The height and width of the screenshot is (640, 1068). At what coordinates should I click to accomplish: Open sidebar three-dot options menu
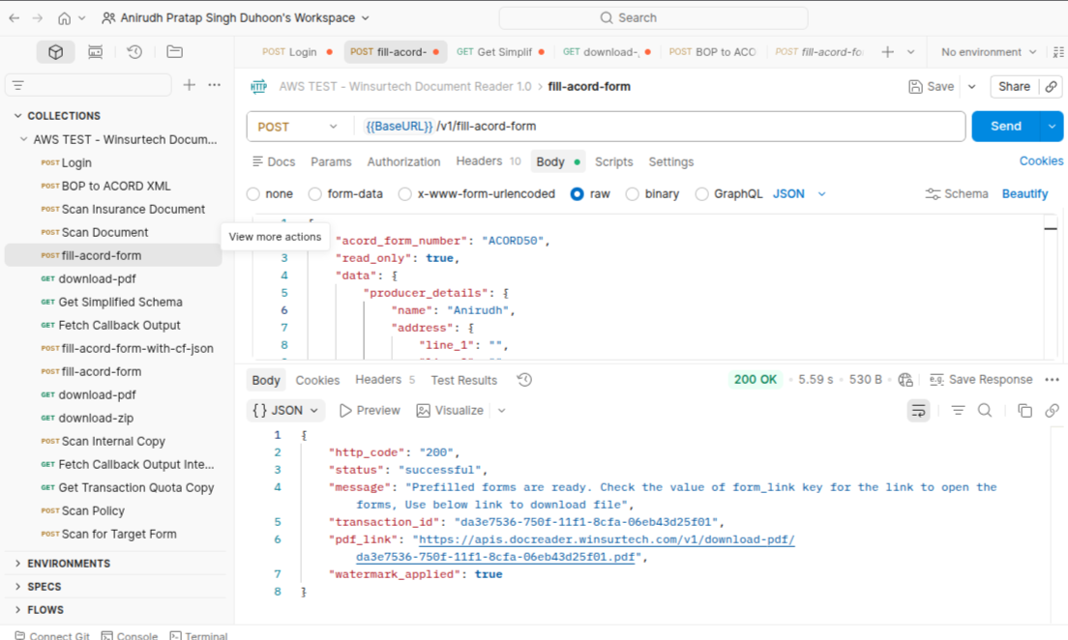coord(215,85)
